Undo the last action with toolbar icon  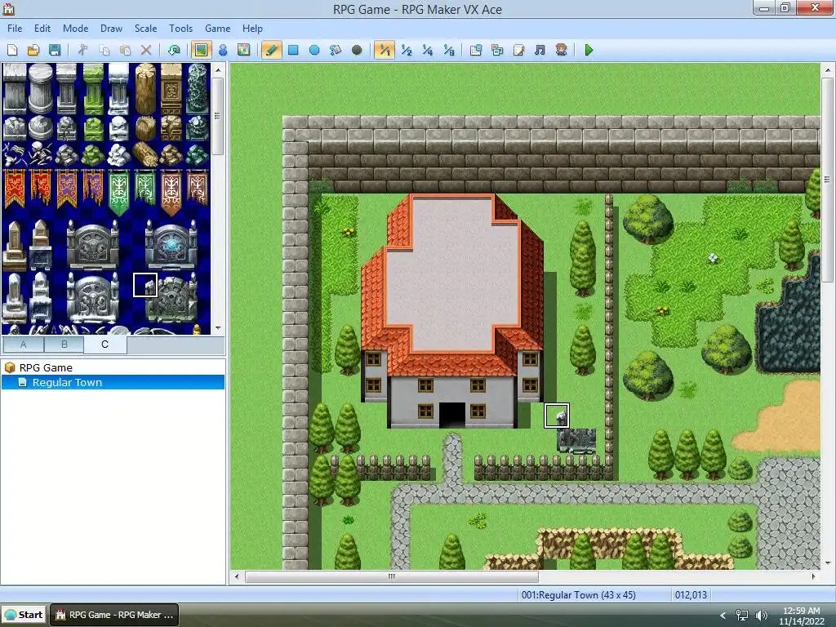174,50
